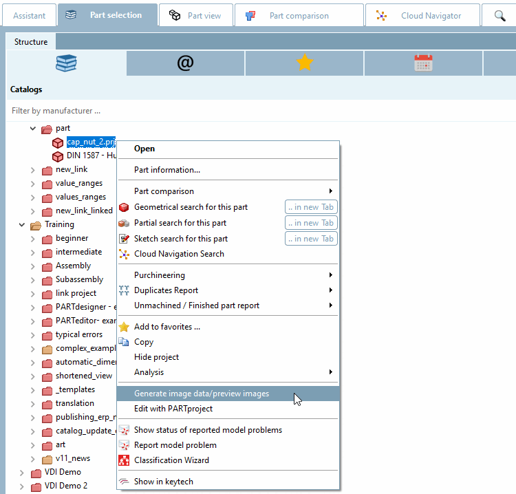Open the calendar history tab

423,63
